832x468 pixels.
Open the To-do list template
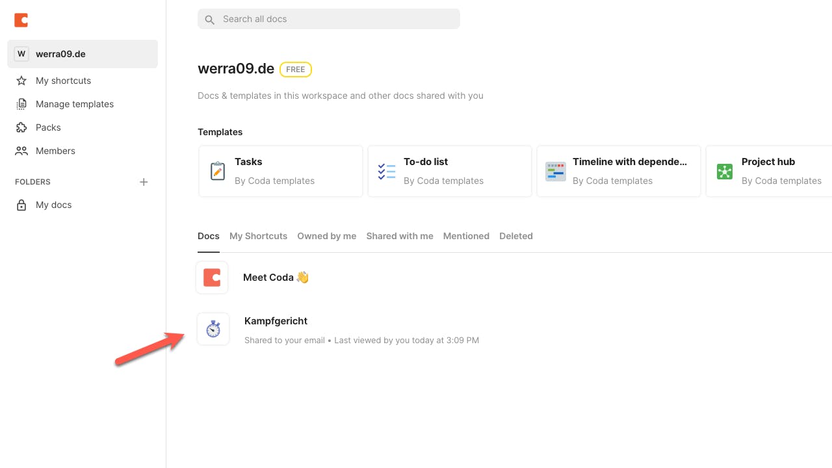click(449, 171)
